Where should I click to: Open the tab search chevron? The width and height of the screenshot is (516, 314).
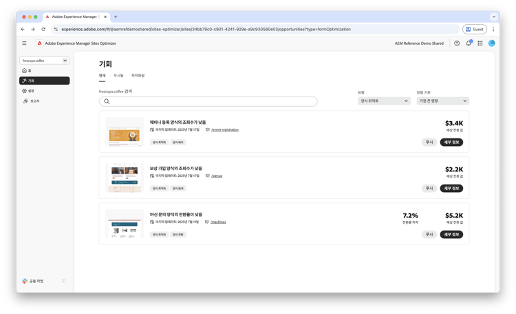tap(493, 17)
